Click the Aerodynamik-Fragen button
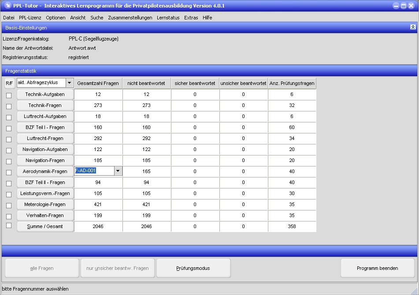The width and height of the screenshot is (419, 295). (x=45, y=171)
